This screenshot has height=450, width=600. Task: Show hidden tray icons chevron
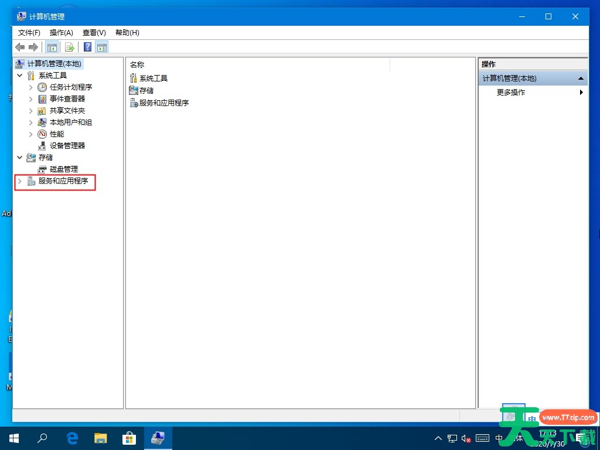coord(438,438)
